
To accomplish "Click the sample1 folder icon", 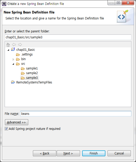I will click(23, 68).
